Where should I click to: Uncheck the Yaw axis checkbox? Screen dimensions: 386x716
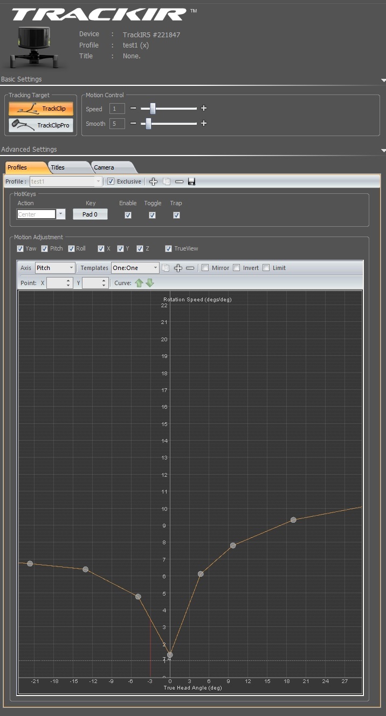coord(20,248)
